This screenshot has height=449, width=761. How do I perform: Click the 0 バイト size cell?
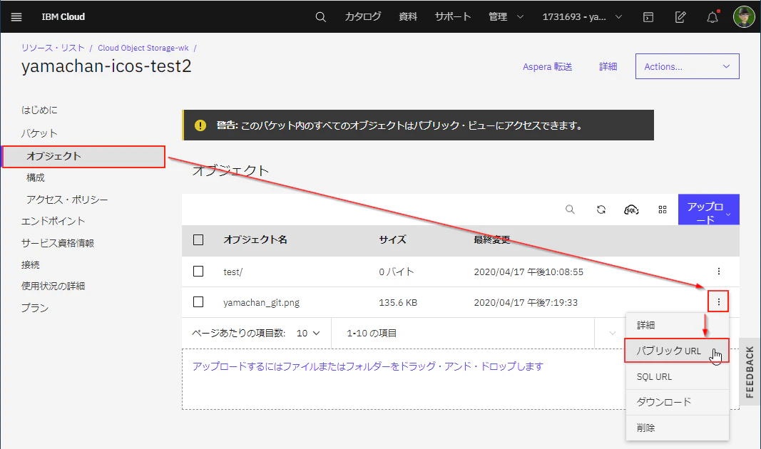pos(396,272)
